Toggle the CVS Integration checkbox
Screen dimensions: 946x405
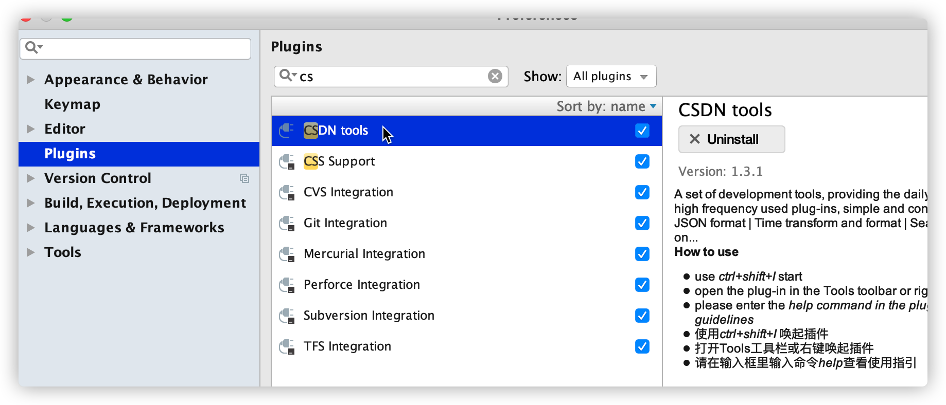[642, 192]
